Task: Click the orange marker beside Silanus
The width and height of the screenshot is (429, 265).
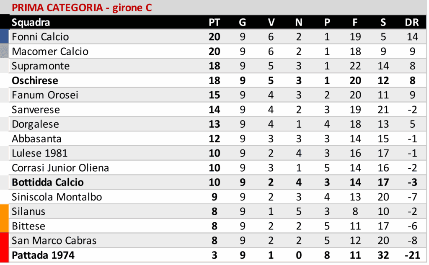Action: (x=4, y=211)
